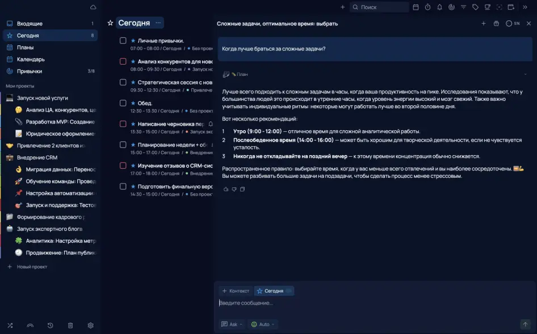Open the Auto model dropdown
This screenshot has height=334, width=537.
coord(263,324)
